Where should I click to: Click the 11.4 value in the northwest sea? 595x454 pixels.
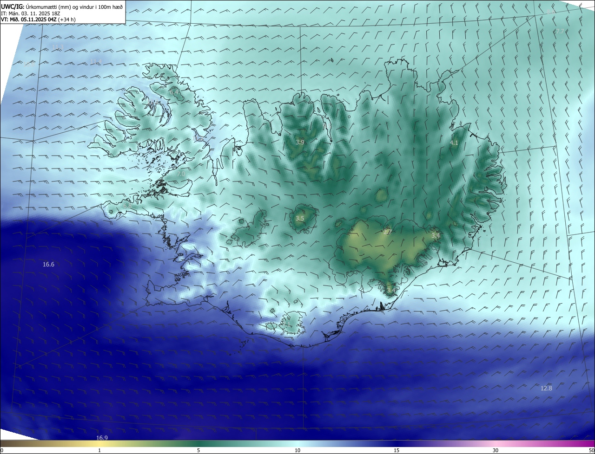pos(96,62)
